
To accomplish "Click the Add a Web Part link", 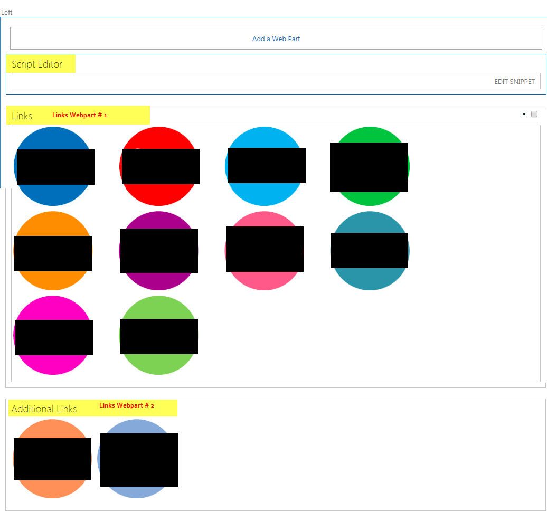I will [276, 39].
